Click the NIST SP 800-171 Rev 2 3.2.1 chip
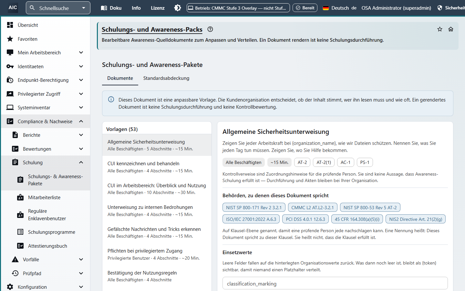Screen dimensions: 465x291 [x=254, y=207]
